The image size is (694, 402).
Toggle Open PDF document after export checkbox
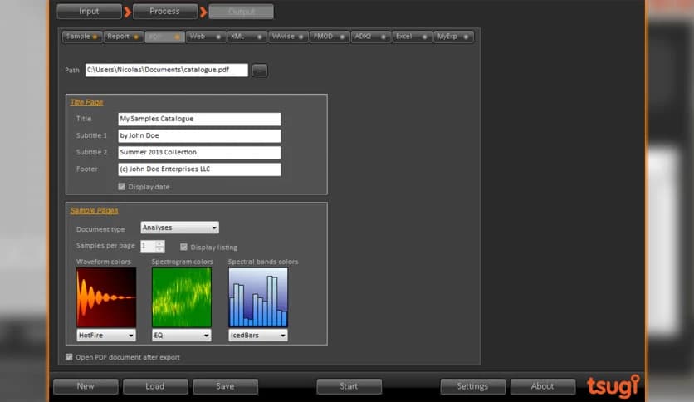(69, 357)
